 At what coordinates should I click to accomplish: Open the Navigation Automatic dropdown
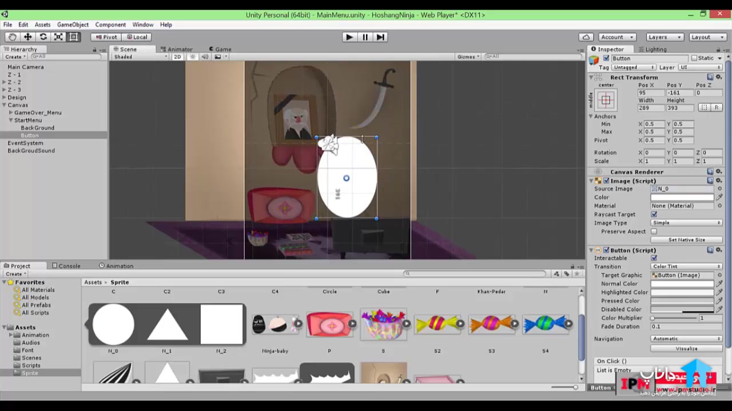coord(686,339)
